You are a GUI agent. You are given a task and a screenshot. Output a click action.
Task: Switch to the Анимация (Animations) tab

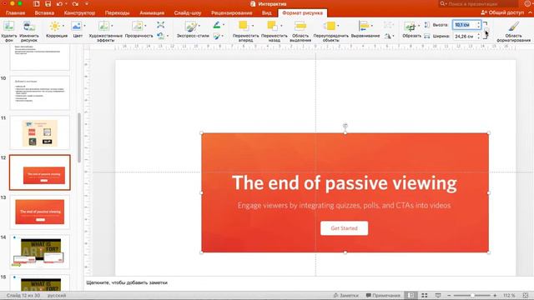click(152, 13)
